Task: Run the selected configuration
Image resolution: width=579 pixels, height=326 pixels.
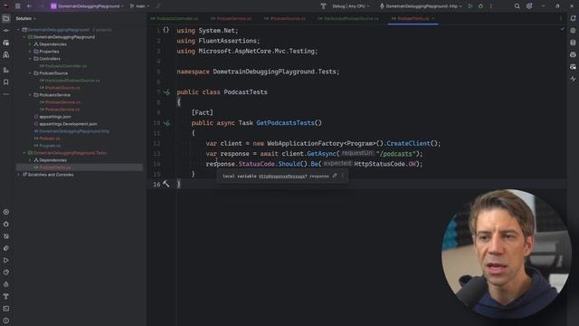Action: coord(470,6)
